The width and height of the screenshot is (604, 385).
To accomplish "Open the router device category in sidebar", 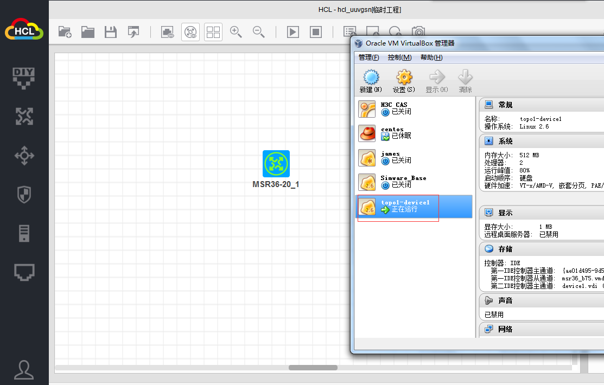I will coord(24,116).
